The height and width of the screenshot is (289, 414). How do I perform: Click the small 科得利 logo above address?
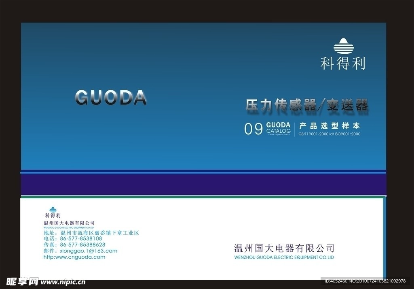(53, 210)
